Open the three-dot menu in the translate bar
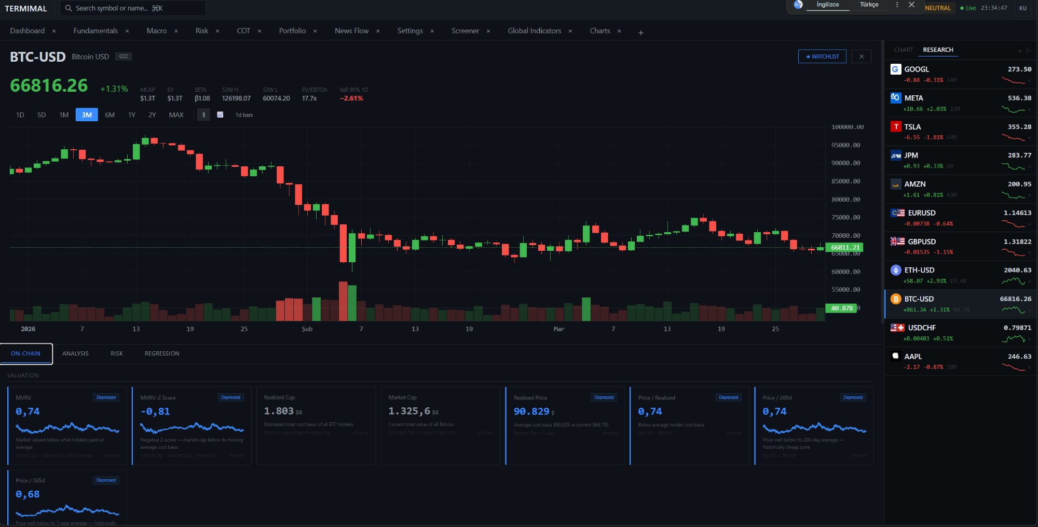 pos(897,4)
